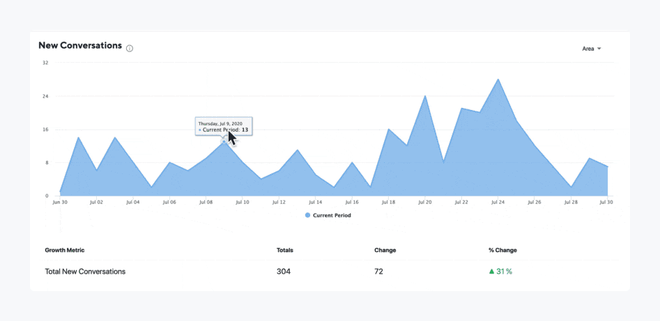Click the 72 change value
This screenshot has height=321, width=660.
[x=378, y=272]
